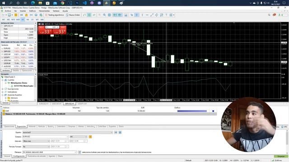Image resolution: width=289 pixels, height=162 pixels.
Task: Switch to Parámetros de entrada tester tab
Action: pos(37,156)
